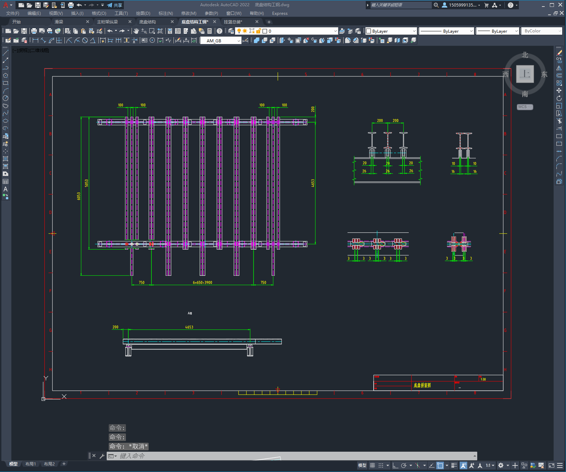The image size is (566, 472).
Task: Click the layer color swatch beside layer 0
Action: coord(265,31)
